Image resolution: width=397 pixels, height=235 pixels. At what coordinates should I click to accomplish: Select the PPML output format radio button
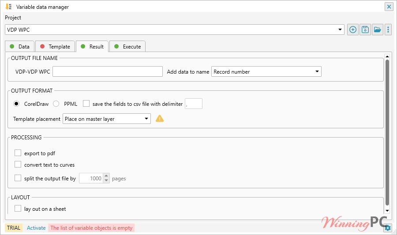(x=56, y=104)
